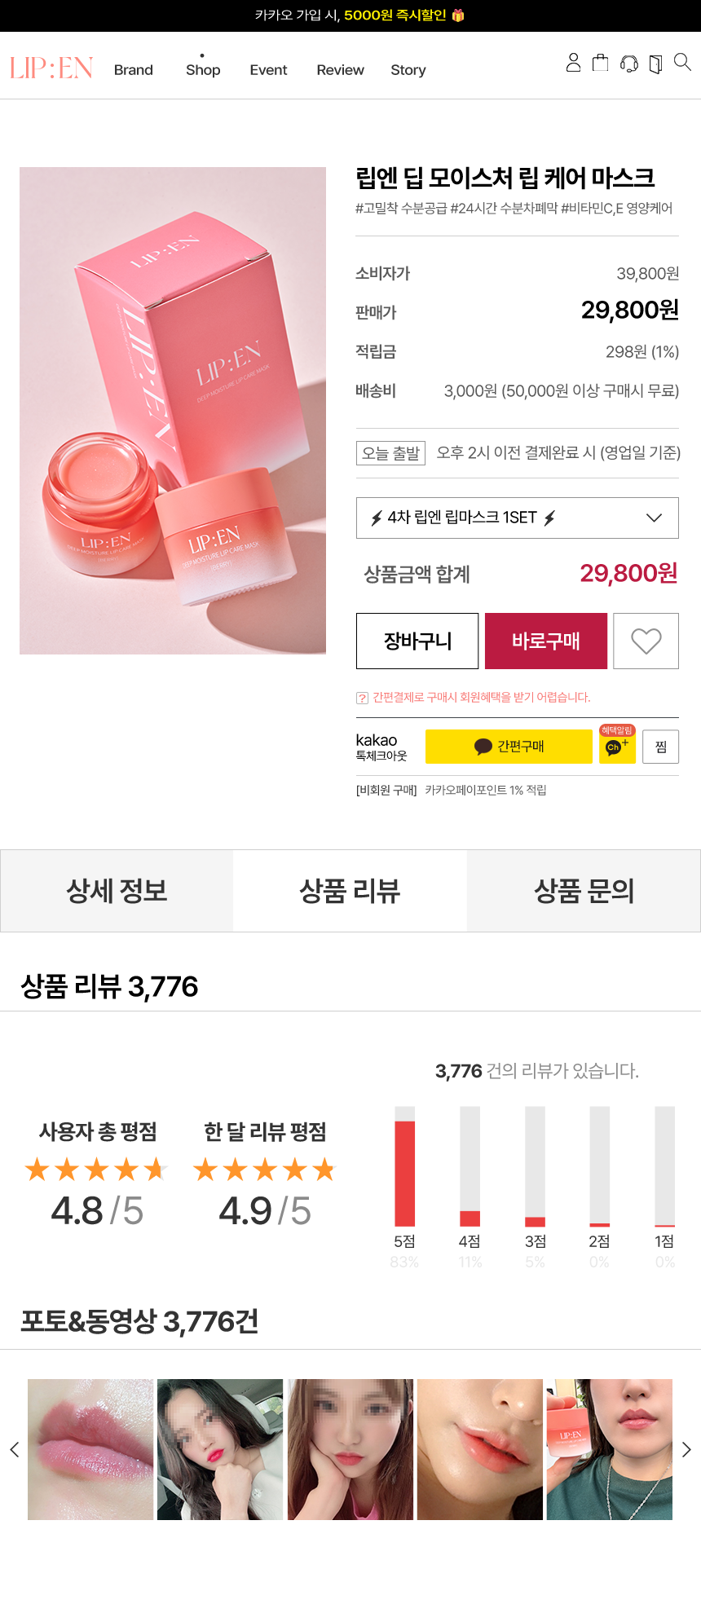Click the 5점 rating bar

click(404, 1172)
